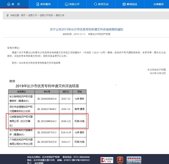Viewport: 169px width, 164px height.
Task: Click the location pin icon in breadcrumb
Action: pos(8,15)
